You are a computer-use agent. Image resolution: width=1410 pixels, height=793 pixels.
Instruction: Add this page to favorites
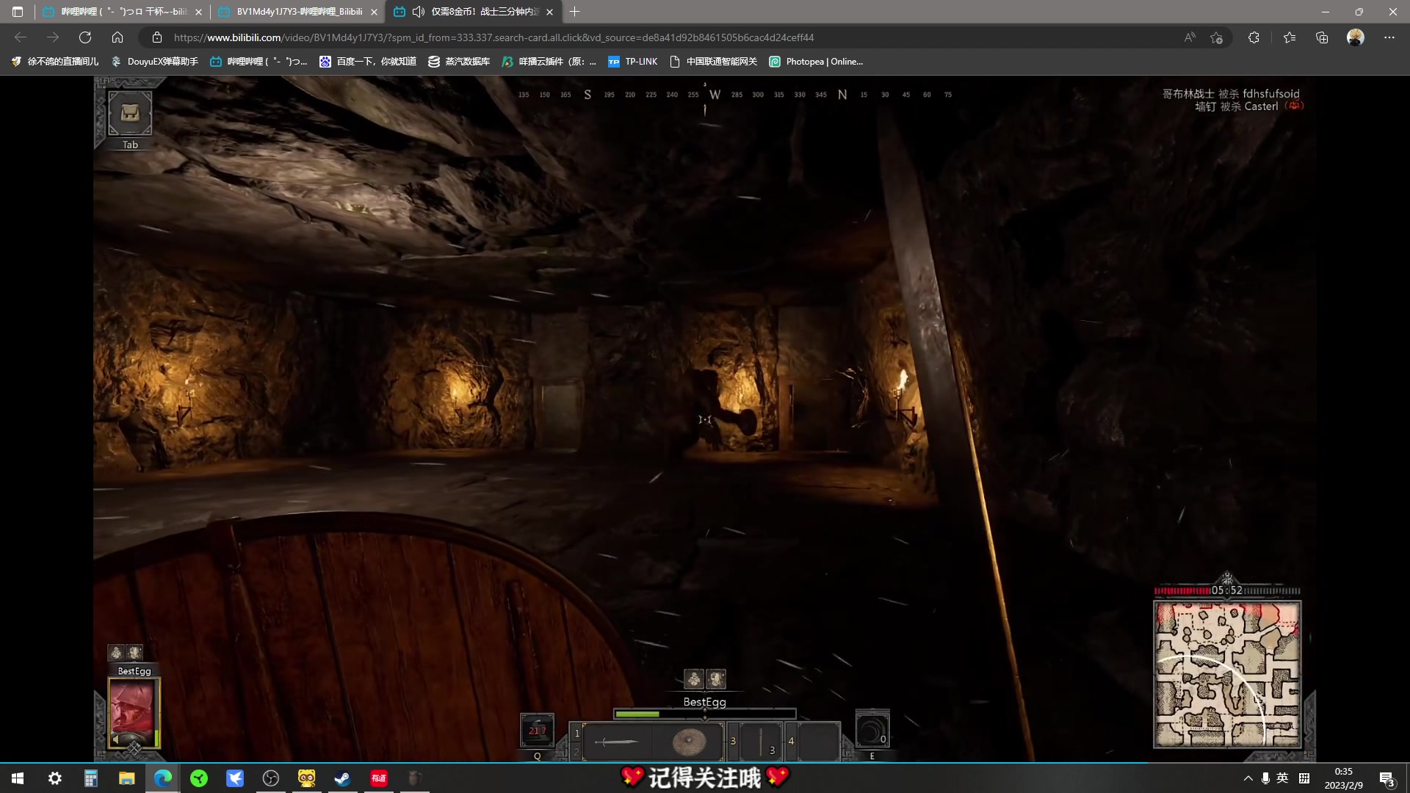[1217, 37]
